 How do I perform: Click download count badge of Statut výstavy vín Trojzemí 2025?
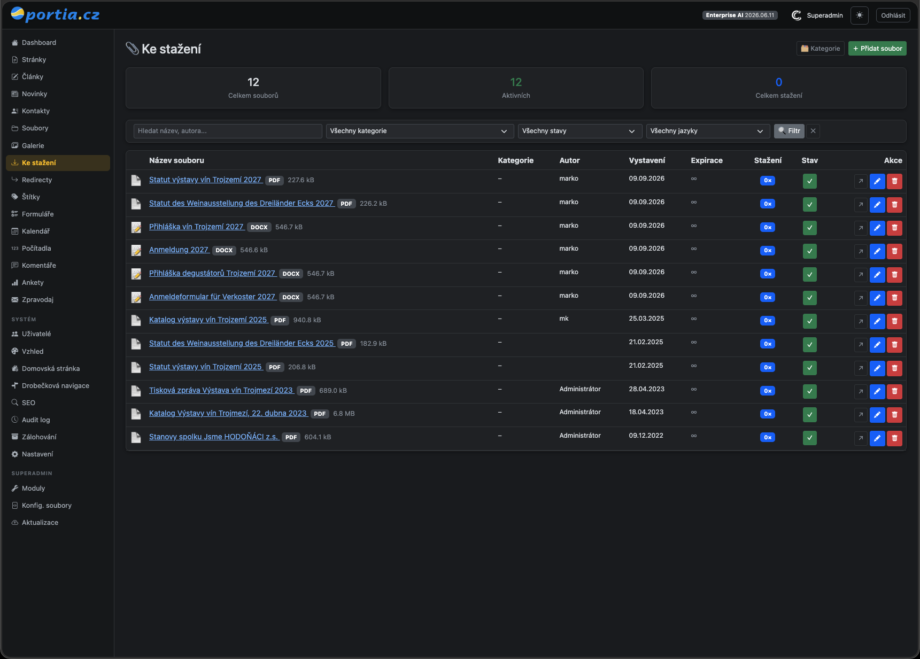tap(768, 367)
